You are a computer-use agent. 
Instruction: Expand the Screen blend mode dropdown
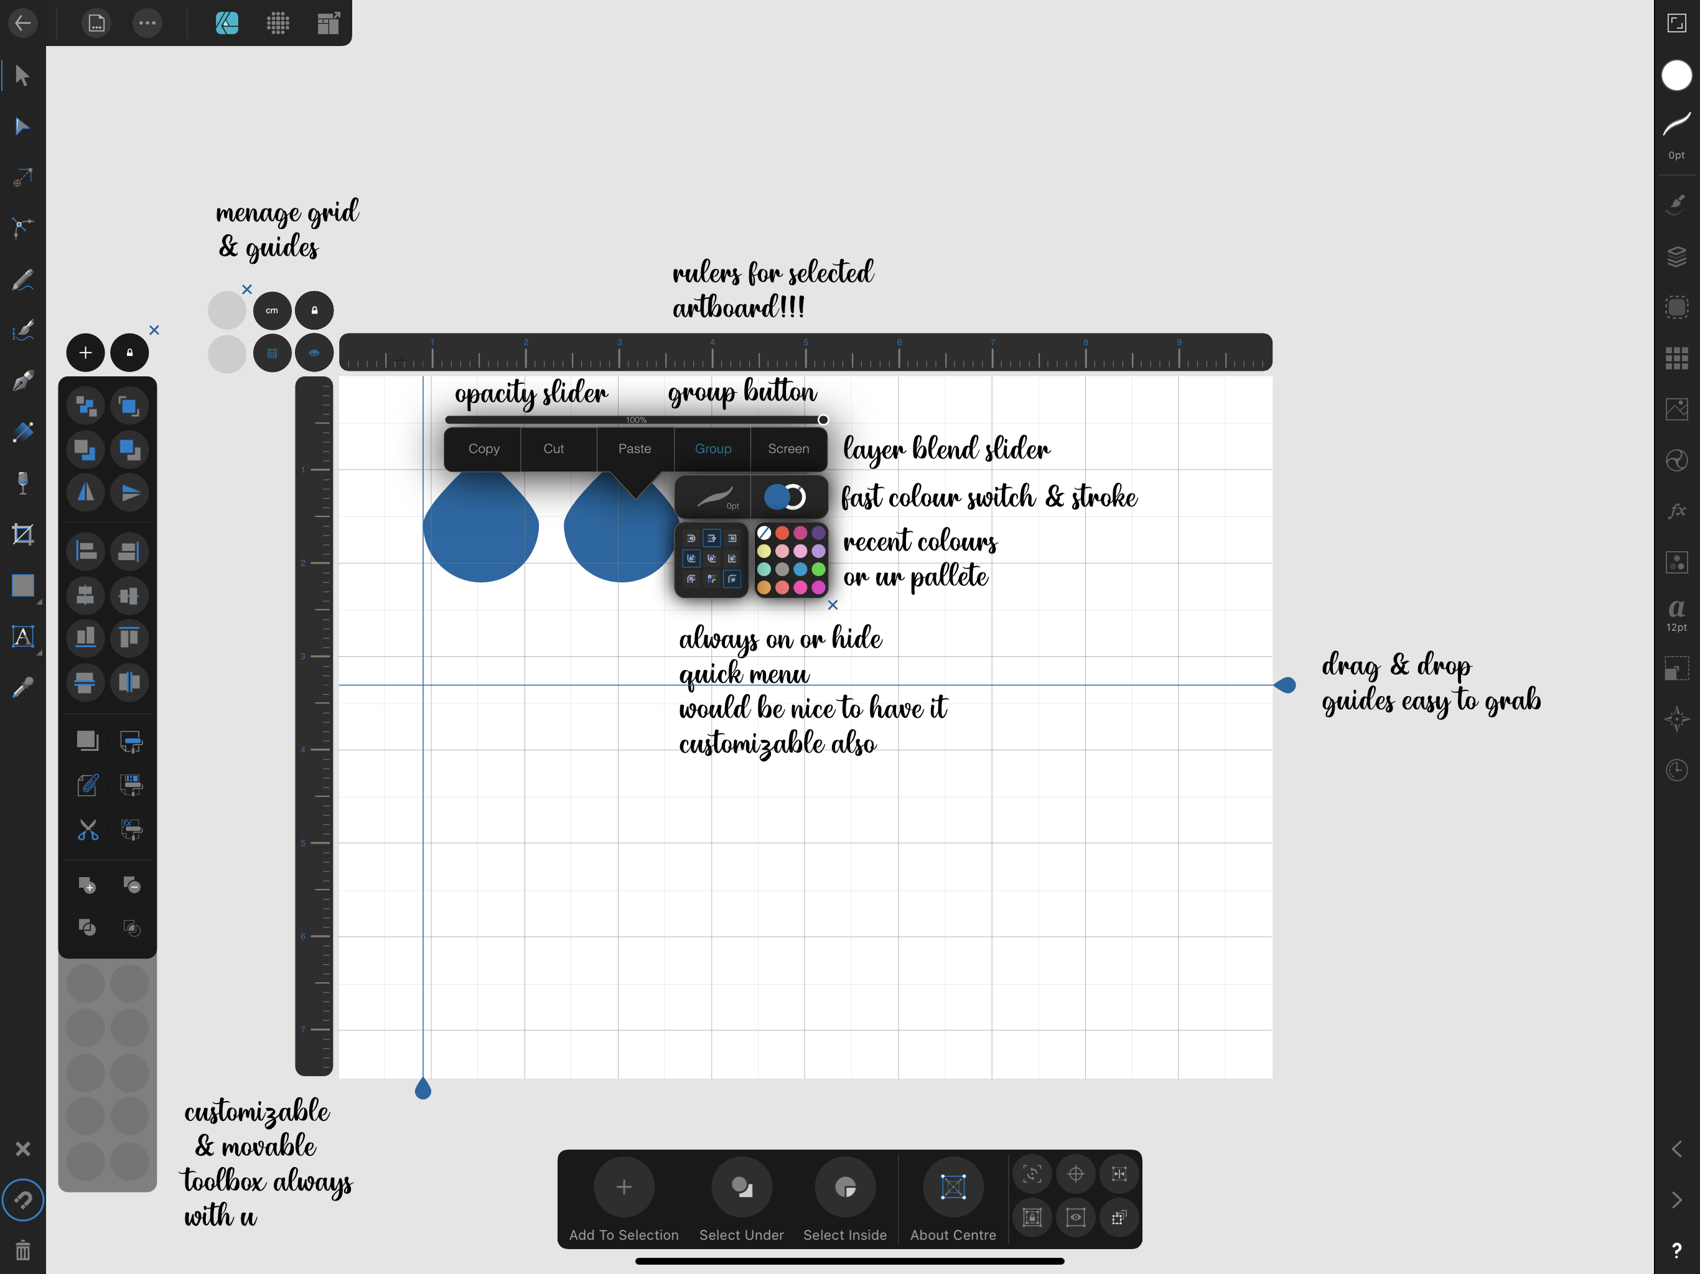pos(787,449)
